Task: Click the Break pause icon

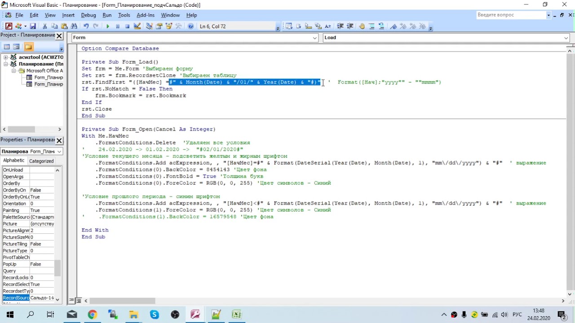Action: point(118,26)
